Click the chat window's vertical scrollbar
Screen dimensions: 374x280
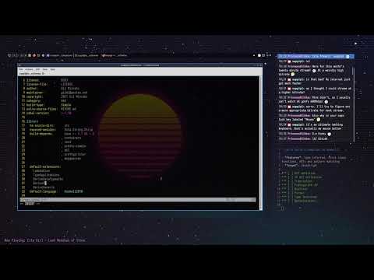tap(353, 103)
